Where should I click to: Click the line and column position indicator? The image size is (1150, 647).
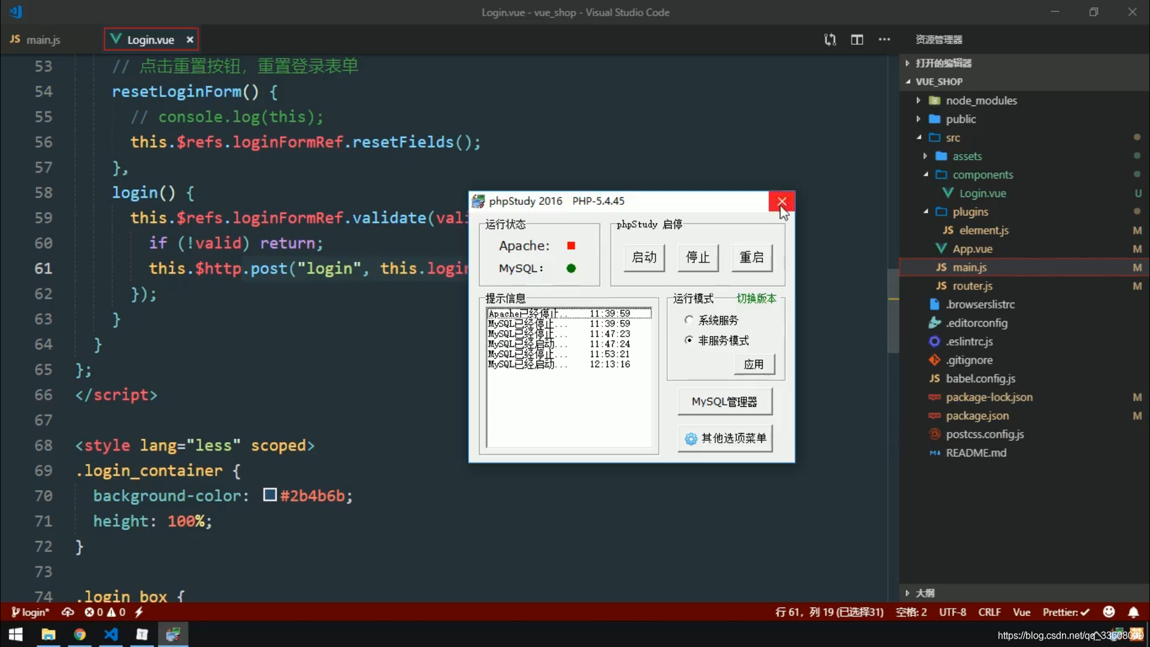[829, 612]
